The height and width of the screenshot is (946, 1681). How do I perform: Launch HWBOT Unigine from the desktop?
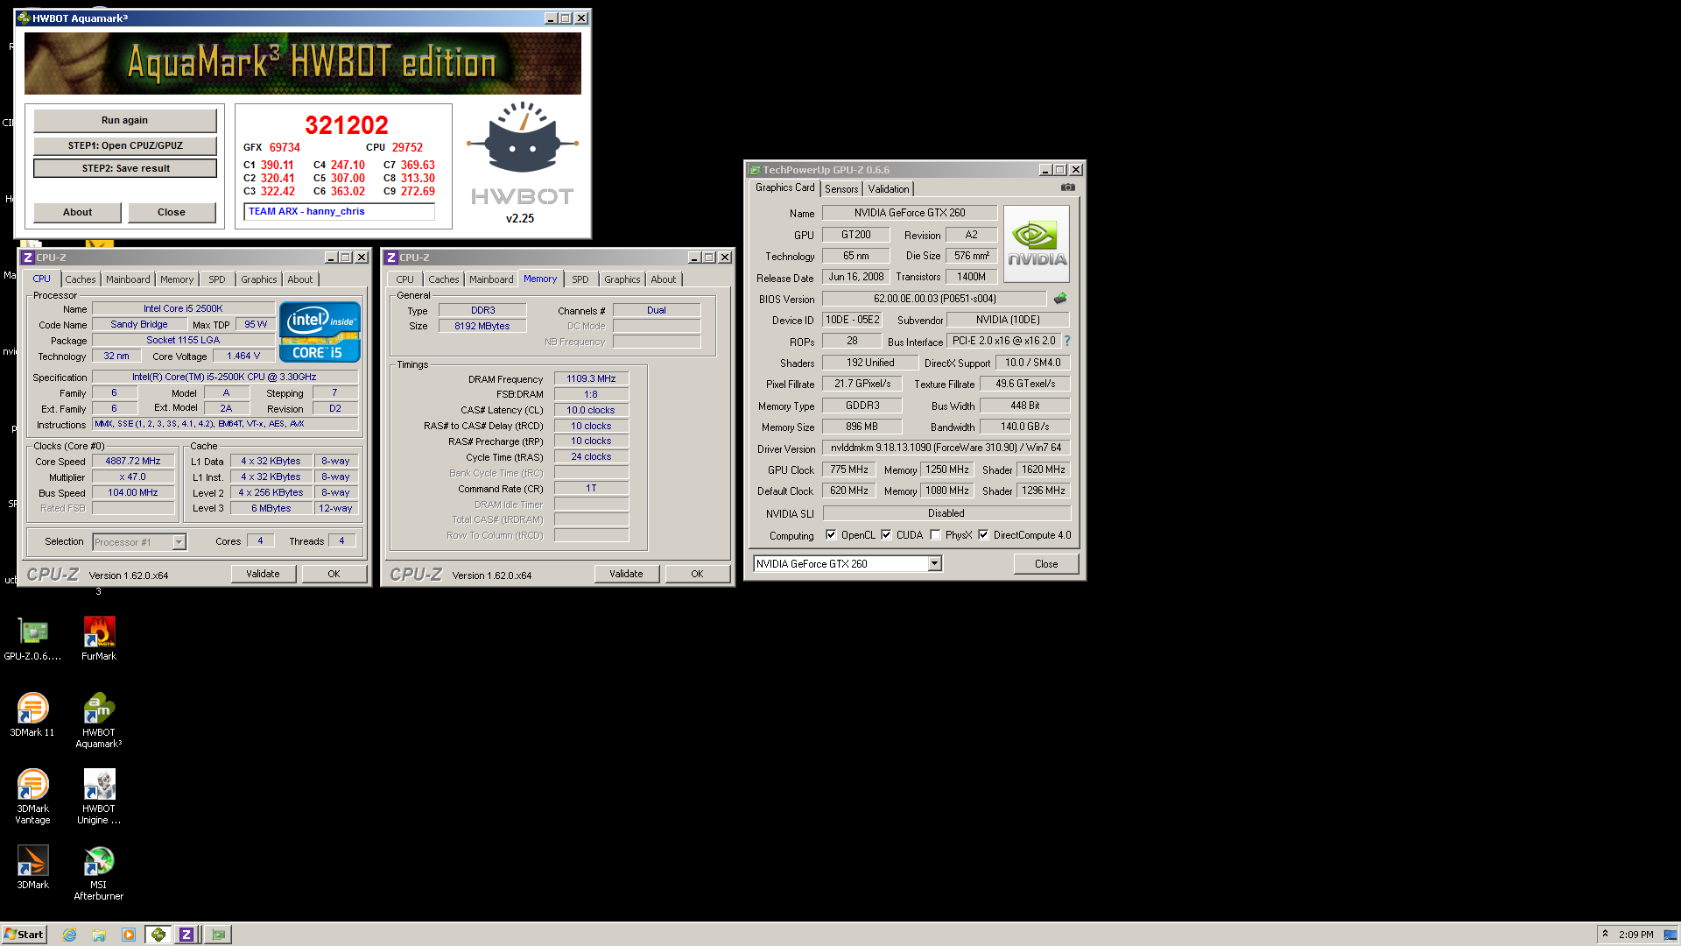coord(99,796)
